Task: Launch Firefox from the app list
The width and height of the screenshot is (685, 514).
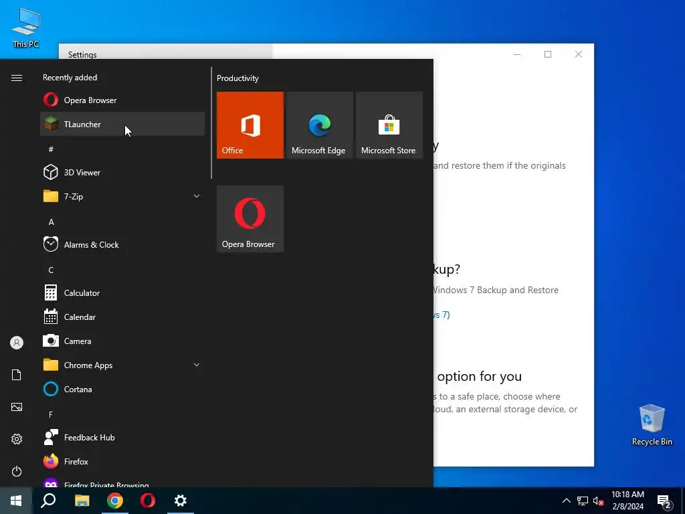Action: tap(122, 461)
